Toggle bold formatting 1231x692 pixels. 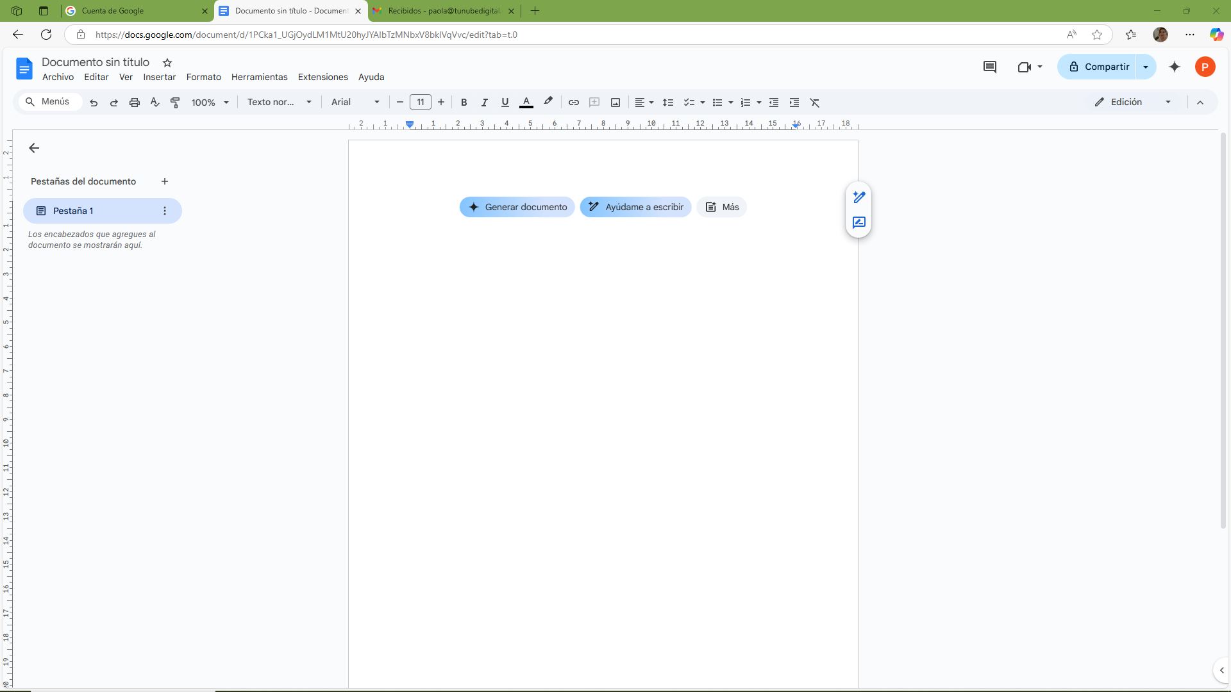464,103
